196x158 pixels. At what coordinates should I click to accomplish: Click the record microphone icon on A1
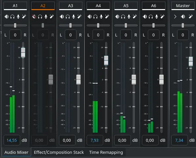pyautogui.click(x=19, y=17)
